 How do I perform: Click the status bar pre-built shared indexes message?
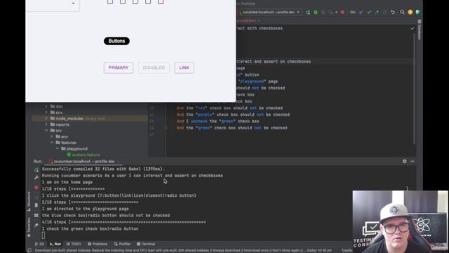183,250
